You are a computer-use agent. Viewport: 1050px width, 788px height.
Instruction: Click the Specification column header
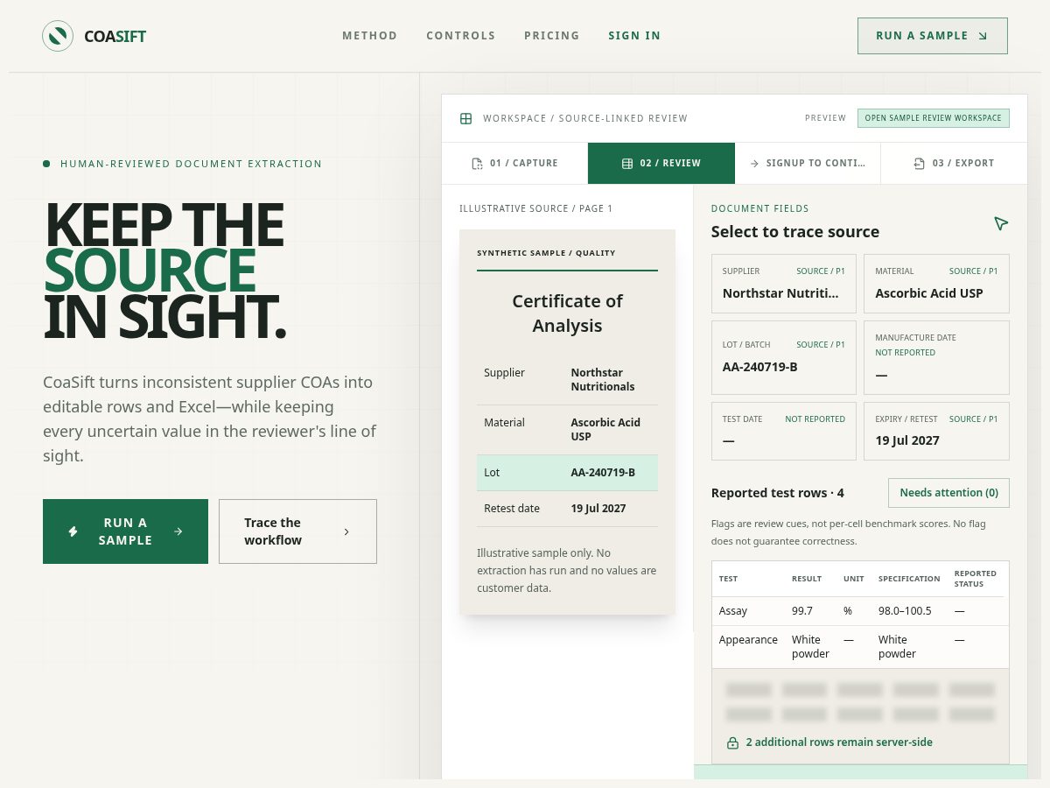click(909, 579)
